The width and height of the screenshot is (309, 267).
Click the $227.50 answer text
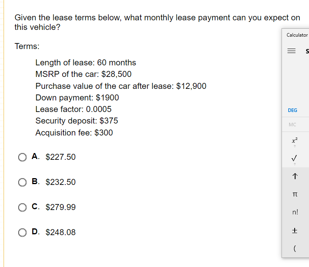[x=61, y=157]
